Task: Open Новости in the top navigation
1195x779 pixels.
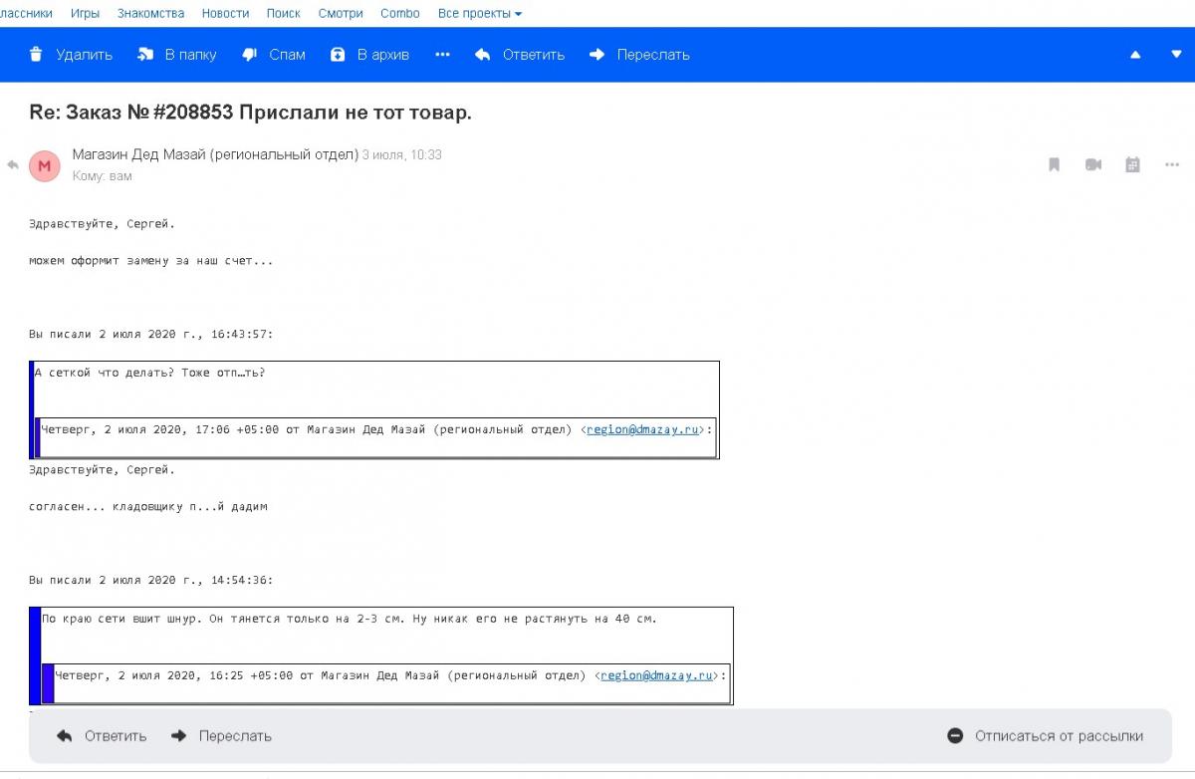Action: 225,14
